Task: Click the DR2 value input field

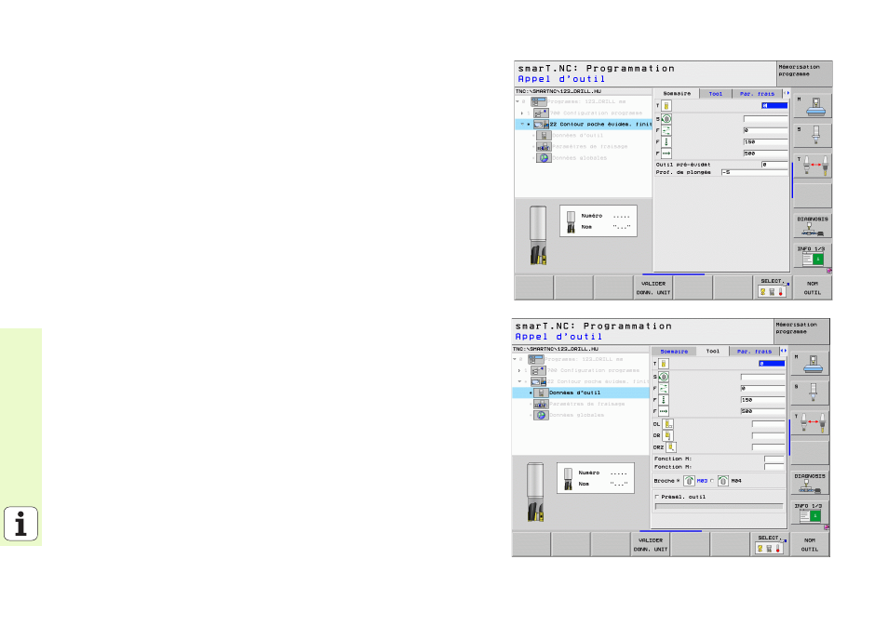Action: point(769,447)
